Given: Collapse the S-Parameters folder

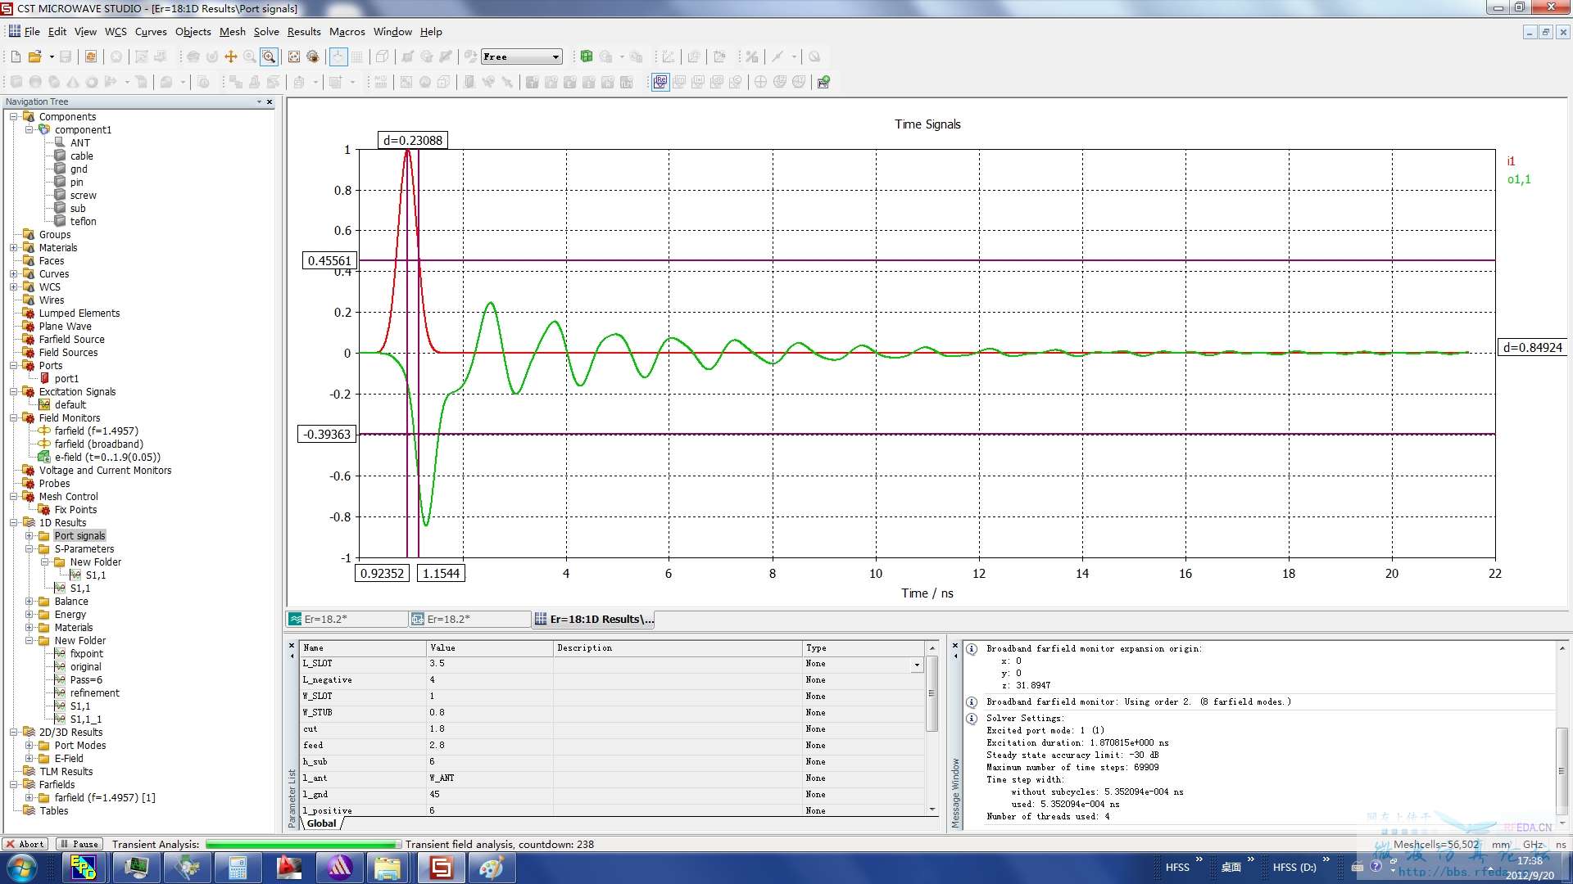Looking at the screenshot, I should (29, 549).
